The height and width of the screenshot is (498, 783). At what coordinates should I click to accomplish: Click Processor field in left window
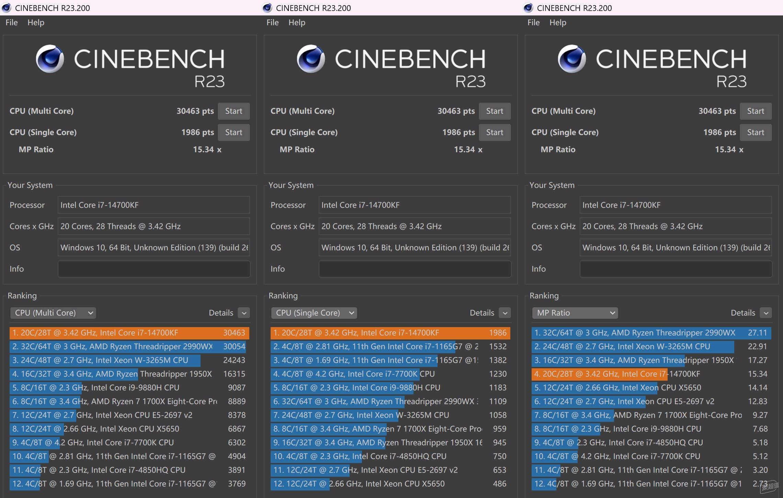(154, 205)
